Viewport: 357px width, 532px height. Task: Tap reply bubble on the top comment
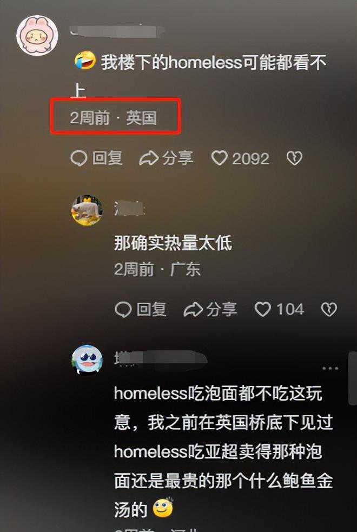pos(97,158)
